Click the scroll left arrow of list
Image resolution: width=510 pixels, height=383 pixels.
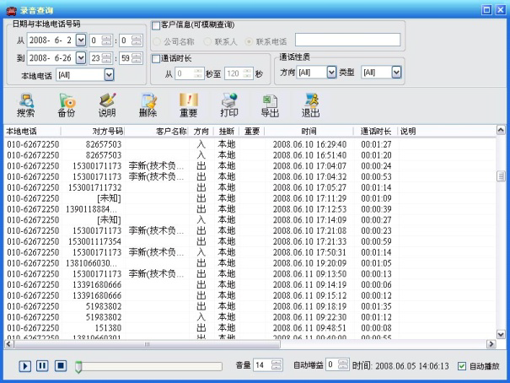click(8, 344)
